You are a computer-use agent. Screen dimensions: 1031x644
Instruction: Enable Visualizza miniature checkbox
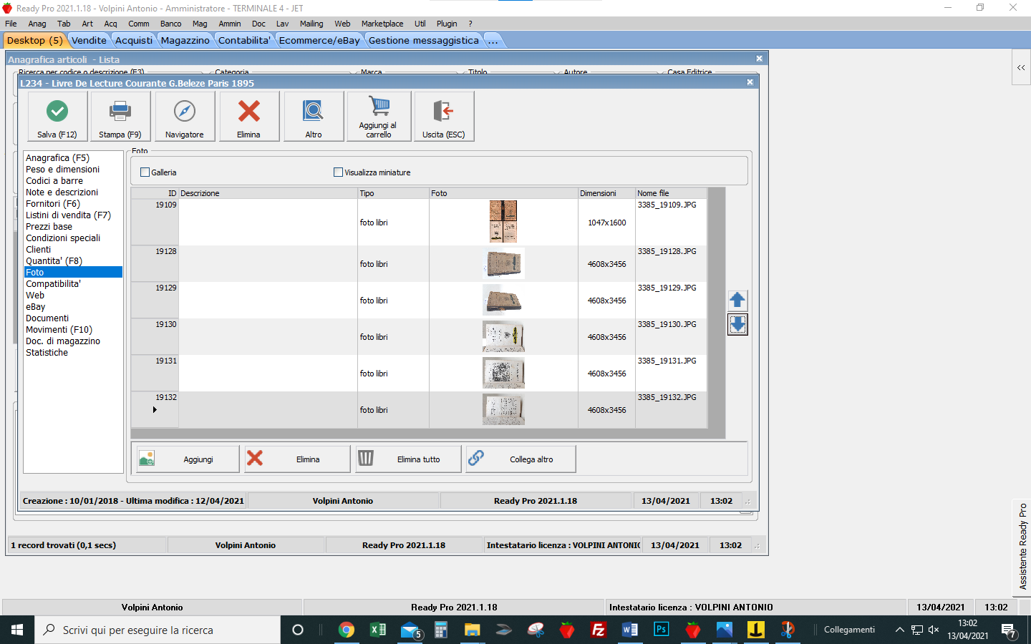[338, 172]
